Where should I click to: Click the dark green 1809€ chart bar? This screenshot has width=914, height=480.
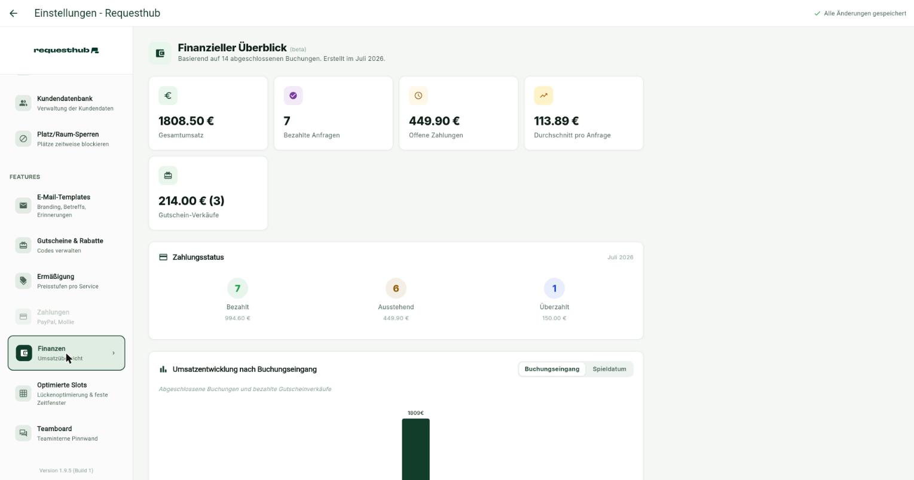click(x=415, y=449)
